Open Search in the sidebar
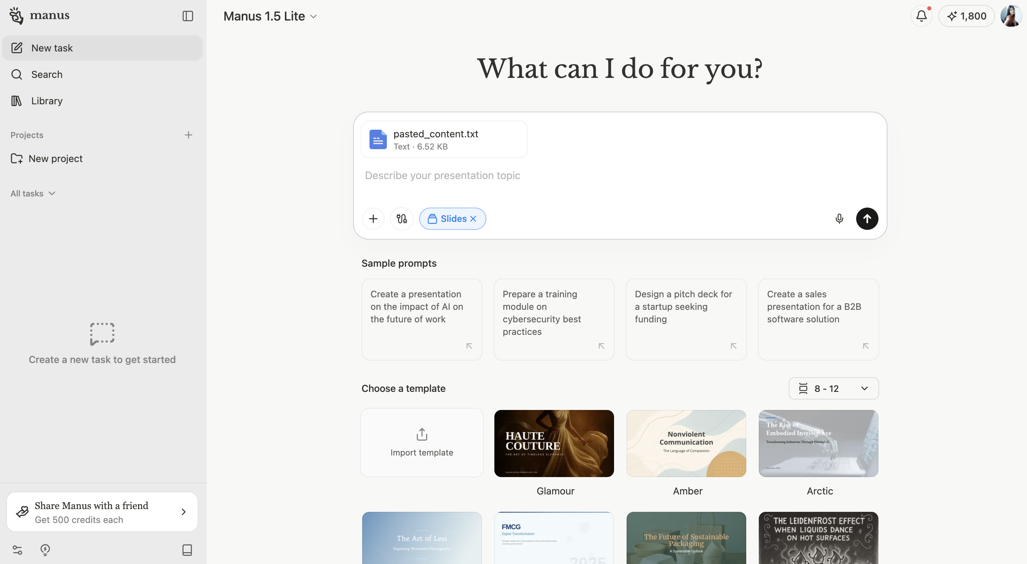Viewport: 1027px width, 564px height. [x=103, y=74]
